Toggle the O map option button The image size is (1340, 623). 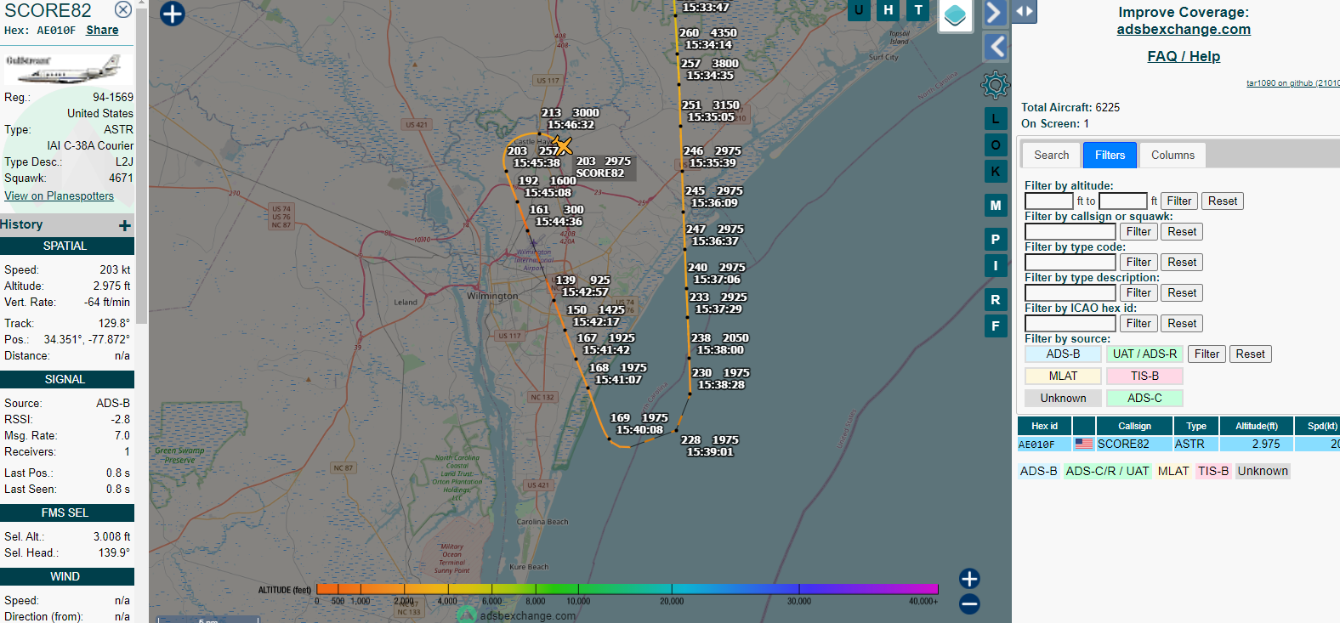click(x=996, y=145)
